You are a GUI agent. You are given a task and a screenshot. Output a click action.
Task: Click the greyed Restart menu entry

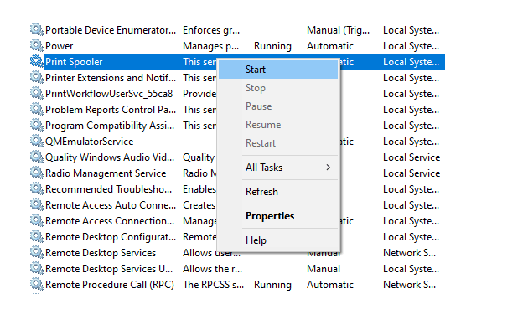pyautogui.click(x=278, y=143)
